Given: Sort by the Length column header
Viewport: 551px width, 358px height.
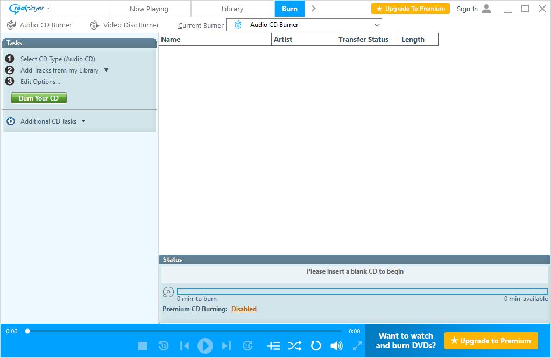Looking at the screenshot, I should point(419,39).
